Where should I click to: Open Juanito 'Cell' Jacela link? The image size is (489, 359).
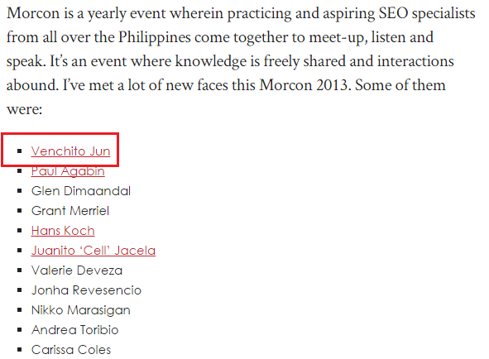pos(93,251)
